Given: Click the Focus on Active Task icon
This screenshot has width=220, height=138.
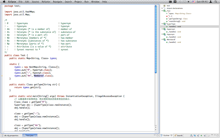Looking at the screenshot, I should pyautogui.click(x=209, y=136).
